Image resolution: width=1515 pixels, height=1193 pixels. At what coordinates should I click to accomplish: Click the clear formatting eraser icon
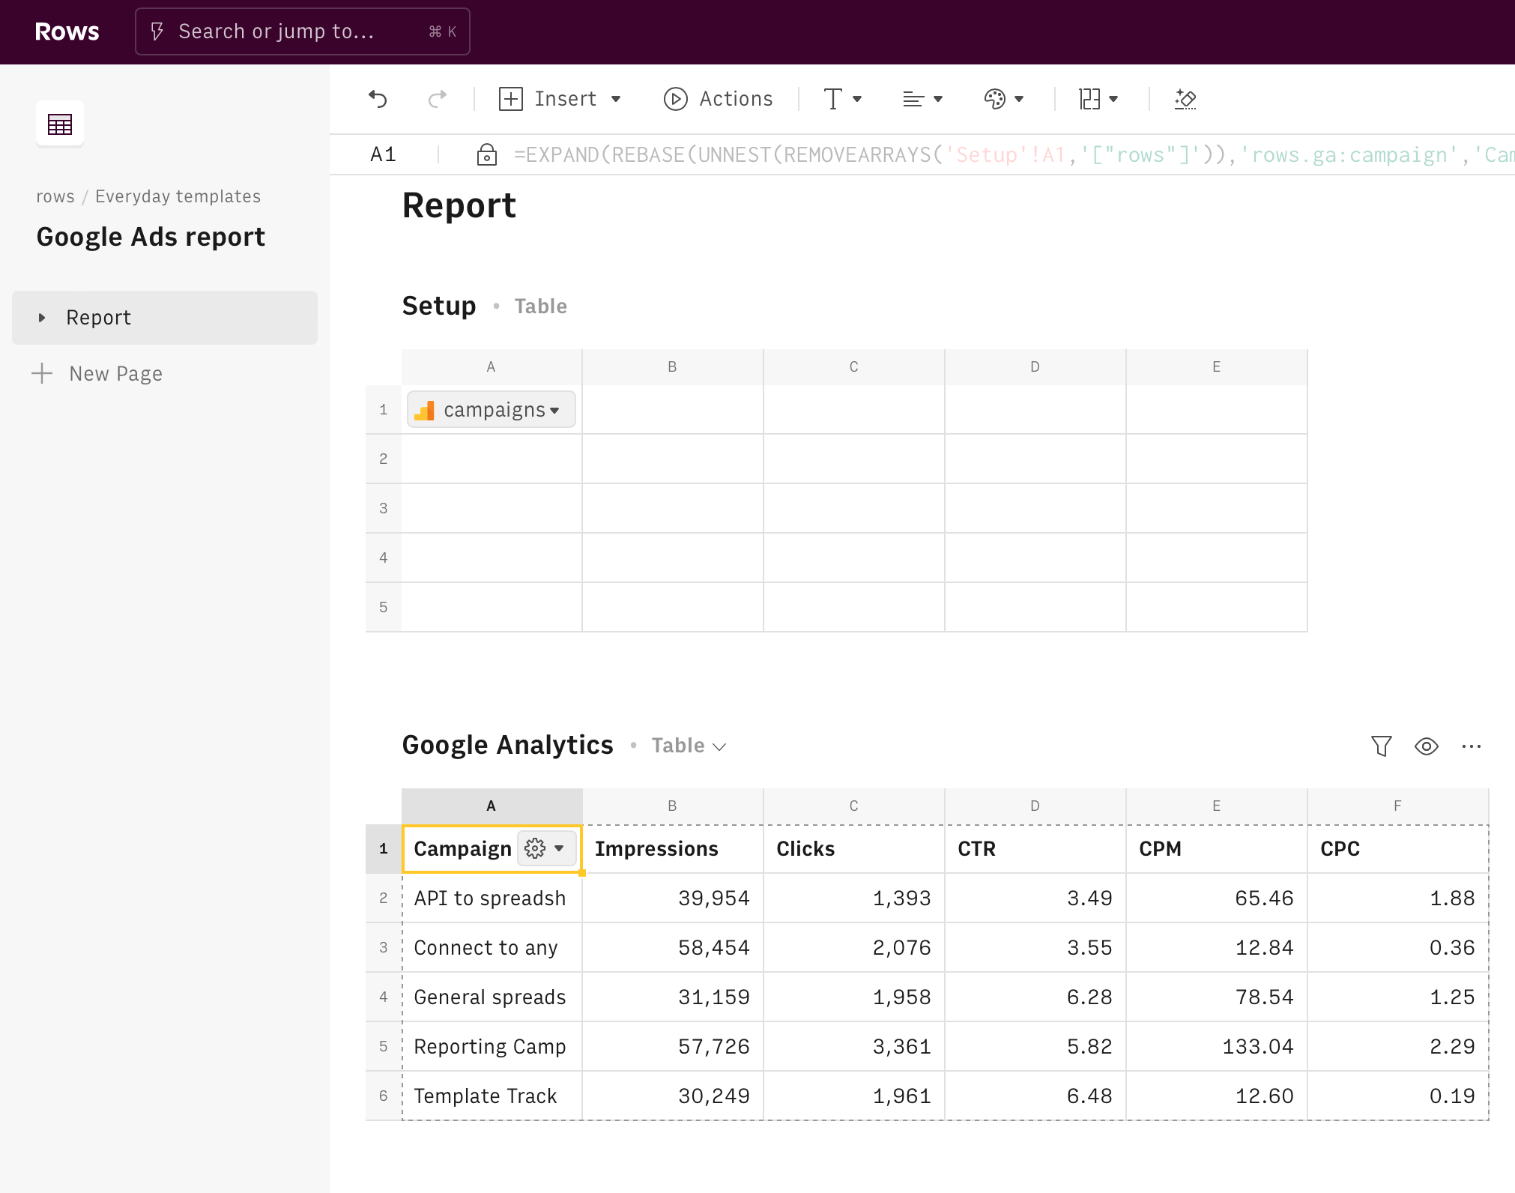1185,99
